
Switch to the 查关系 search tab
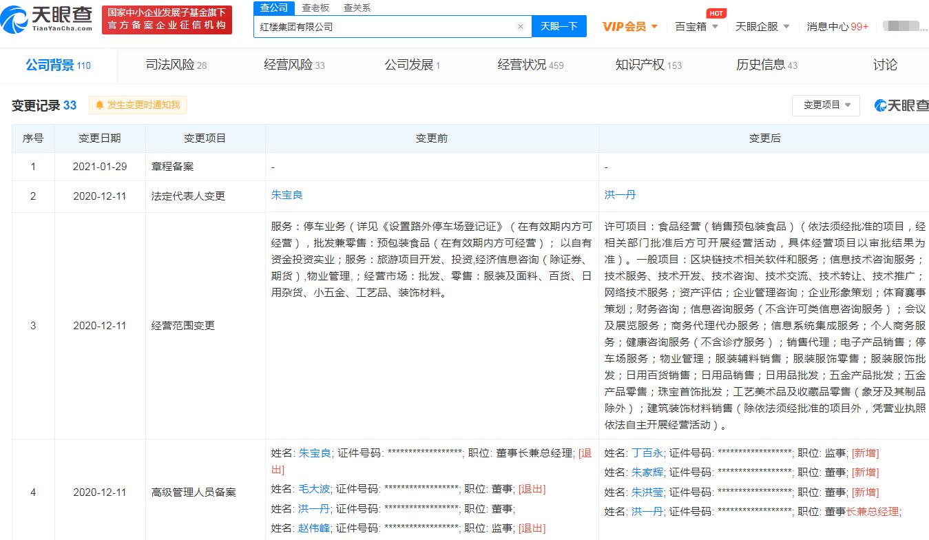click(357, 8)
